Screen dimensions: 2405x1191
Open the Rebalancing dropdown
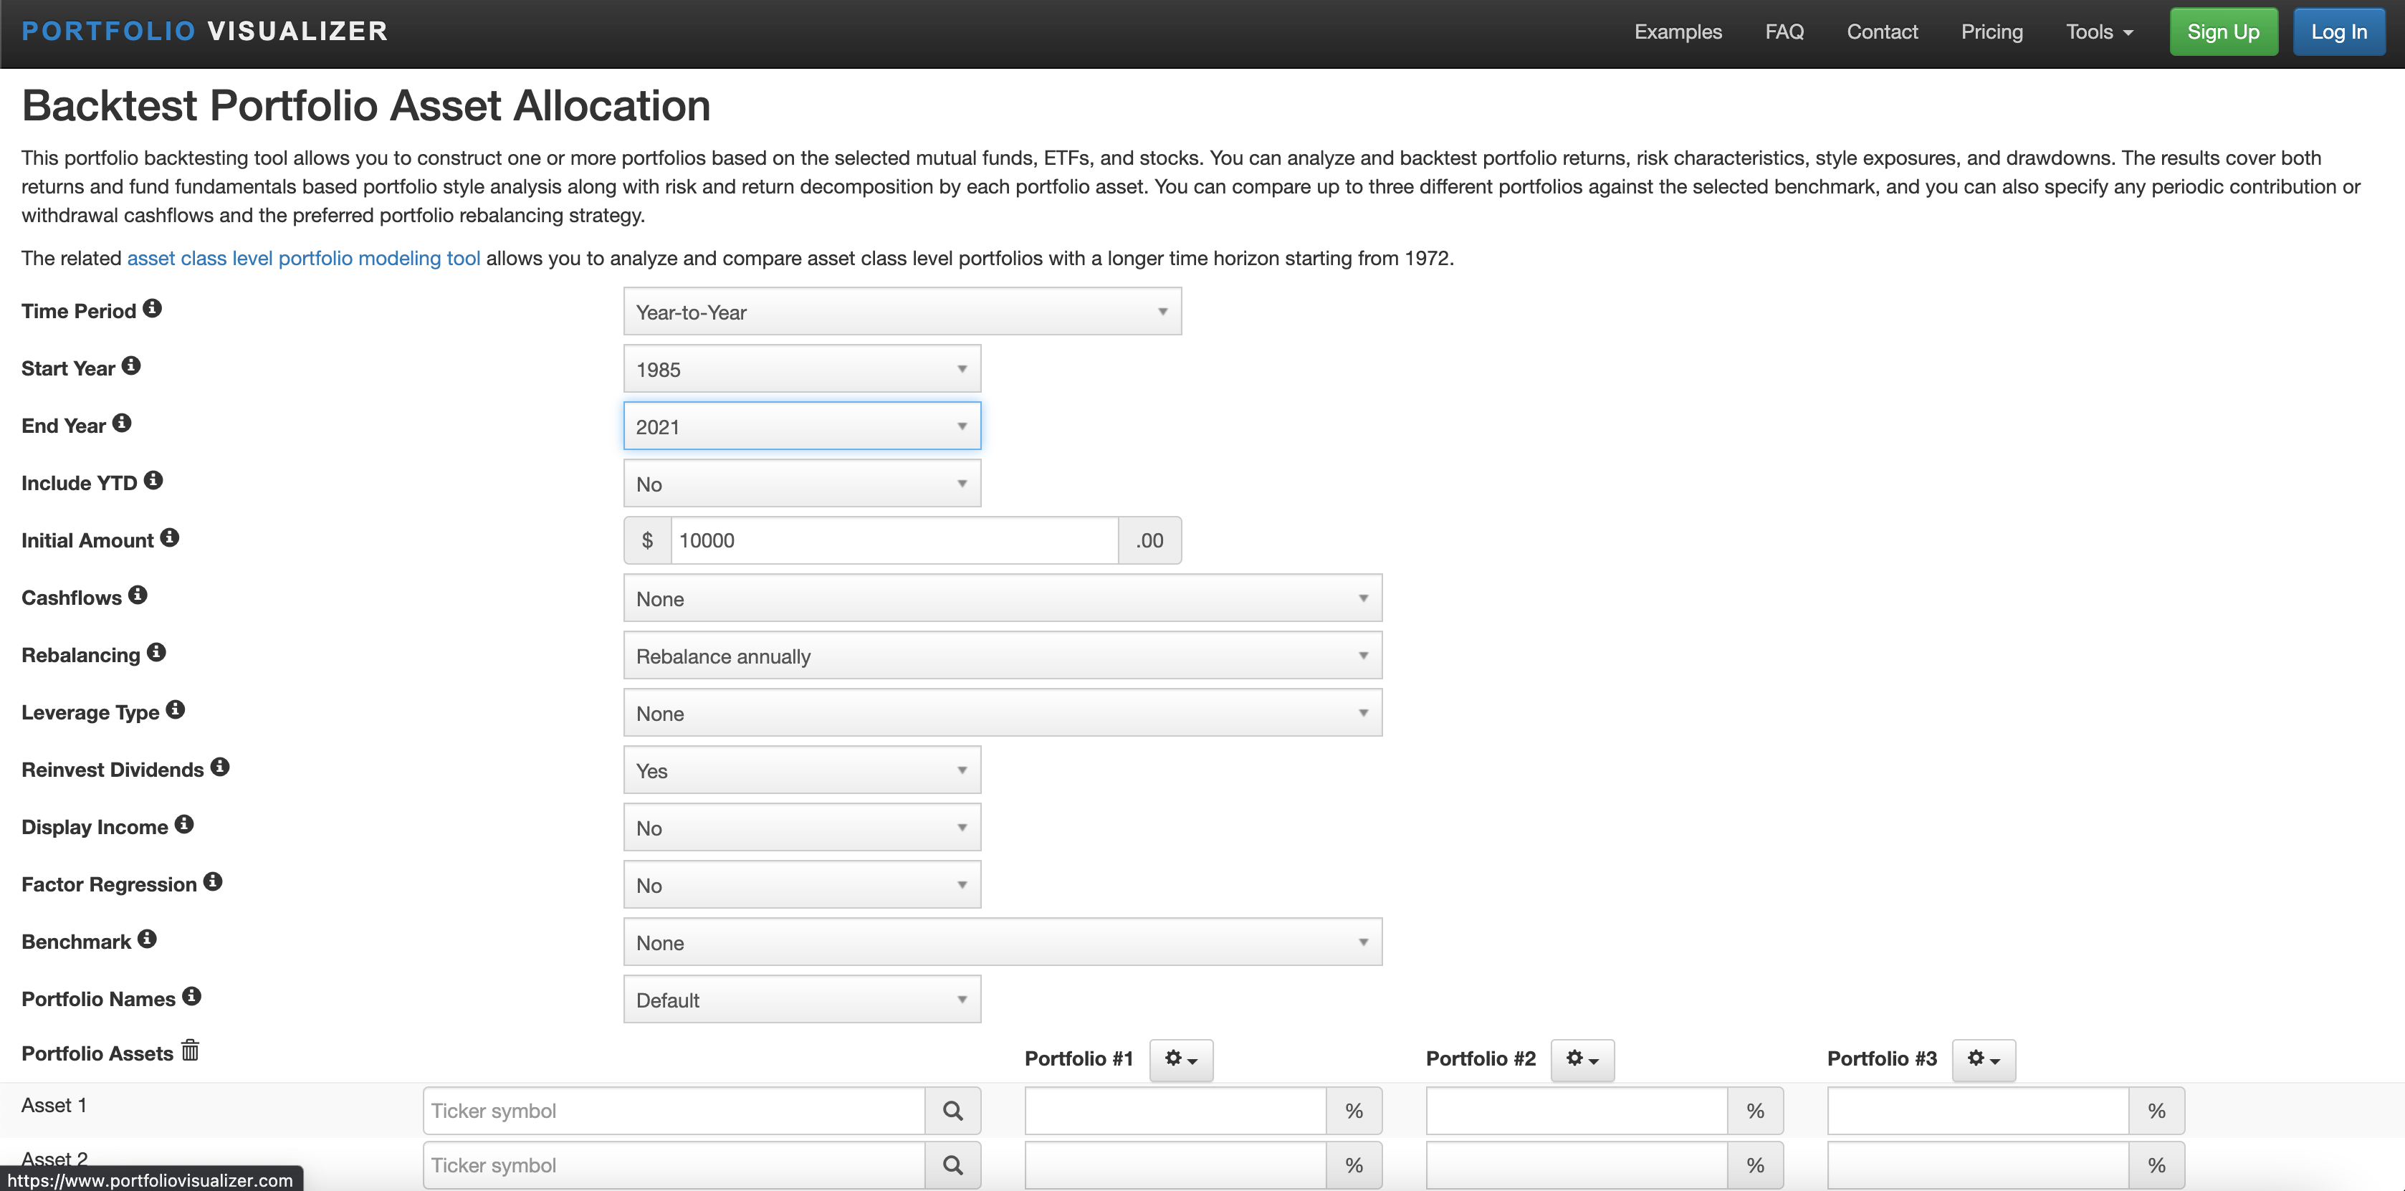(1002, 656)
